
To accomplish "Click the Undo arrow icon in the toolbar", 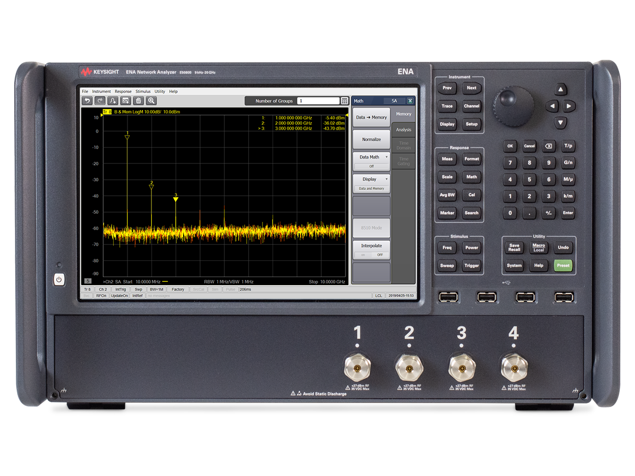I will (x=87, y=100).
